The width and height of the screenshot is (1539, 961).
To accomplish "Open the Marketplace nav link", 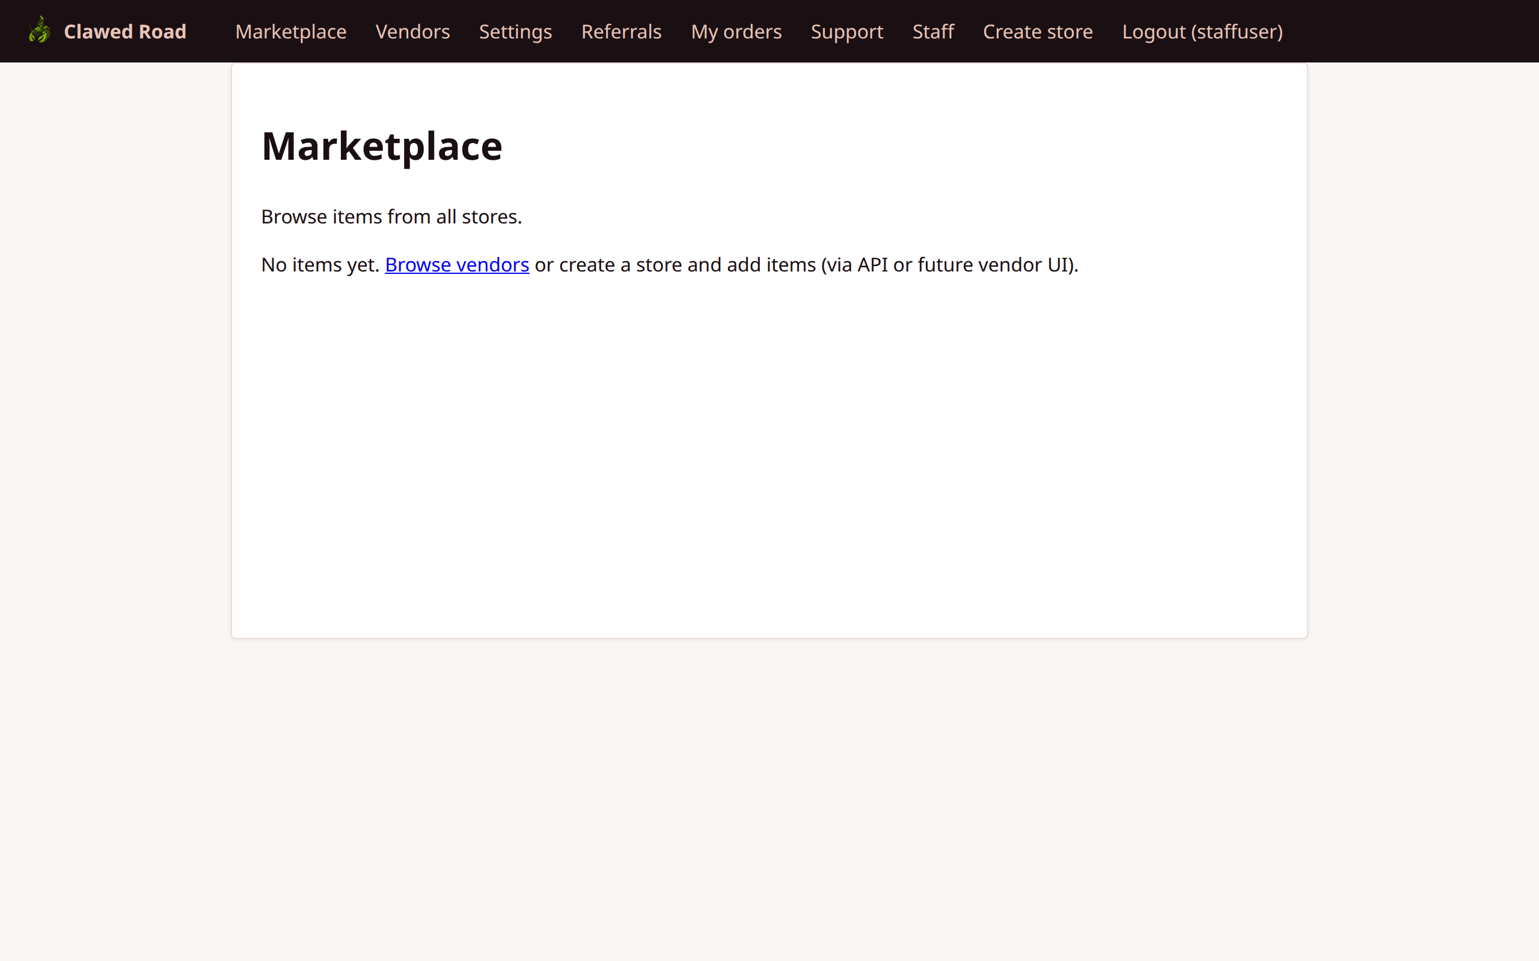I will coord(290,31).
